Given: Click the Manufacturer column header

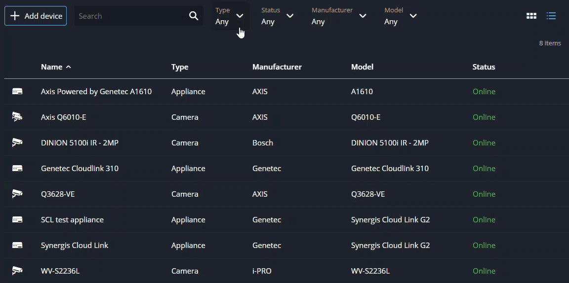Looking at the screenshot, I should tap(277, 67).
